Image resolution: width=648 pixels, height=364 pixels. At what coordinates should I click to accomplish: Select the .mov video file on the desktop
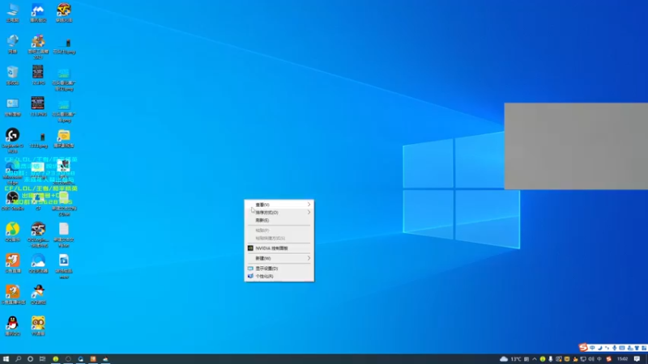pyautogui.click(x=64, y=266)
